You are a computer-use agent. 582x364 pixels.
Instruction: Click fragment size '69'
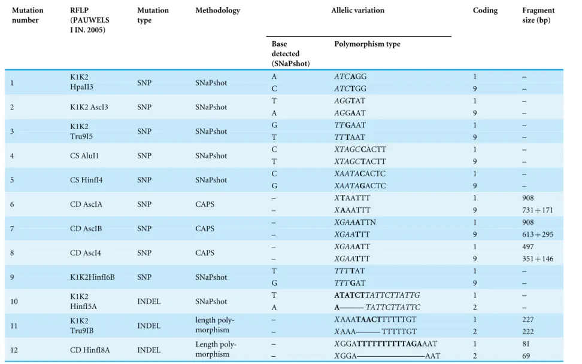click(526, 356)
